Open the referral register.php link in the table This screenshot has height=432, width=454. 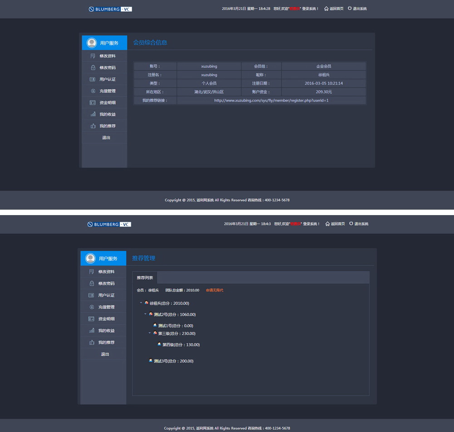[271, 100]
